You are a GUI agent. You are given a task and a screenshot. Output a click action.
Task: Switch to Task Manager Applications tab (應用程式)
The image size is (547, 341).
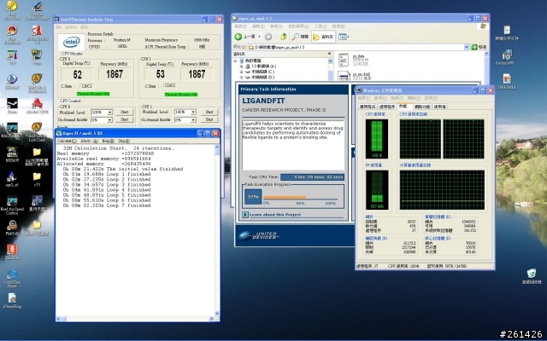click(368, 107)
